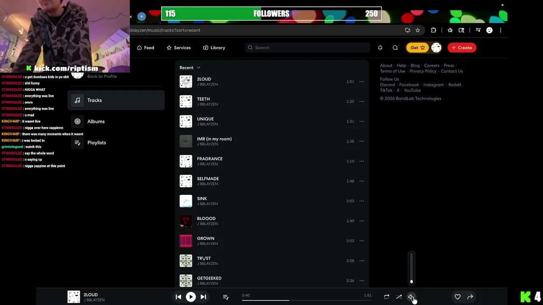Toggle repeat mode in player
Screen dimensions: 543x305
coord(386,297)
